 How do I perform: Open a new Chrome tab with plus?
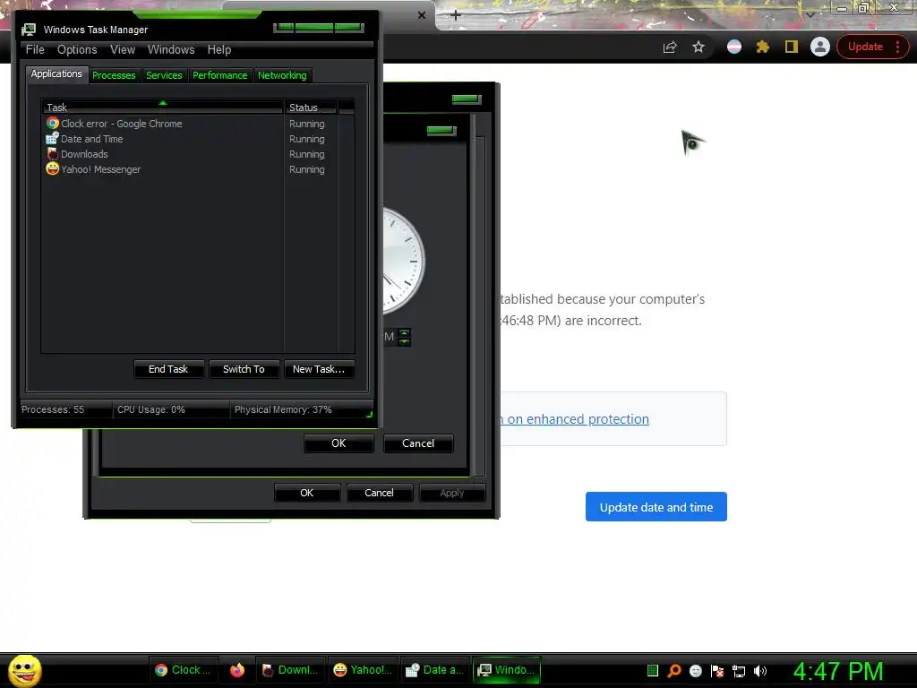(456, 15)
